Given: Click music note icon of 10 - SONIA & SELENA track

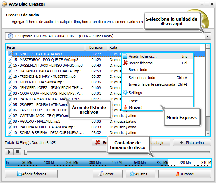Looking at the screenshot, I should tap(10, 133).
